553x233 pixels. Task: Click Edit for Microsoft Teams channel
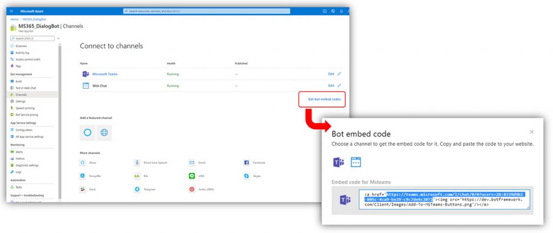[331, 74]
